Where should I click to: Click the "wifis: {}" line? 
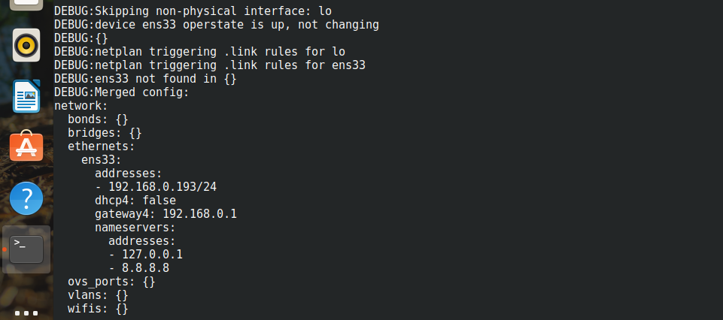click(98, 309)
